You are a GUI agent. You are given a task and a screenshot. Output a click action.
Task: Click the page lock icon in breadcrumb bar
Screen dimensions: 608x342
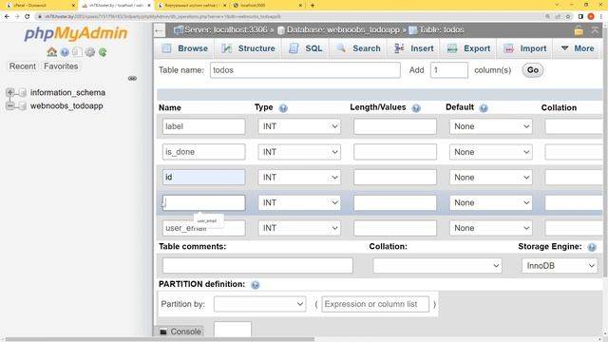[579, 30]
